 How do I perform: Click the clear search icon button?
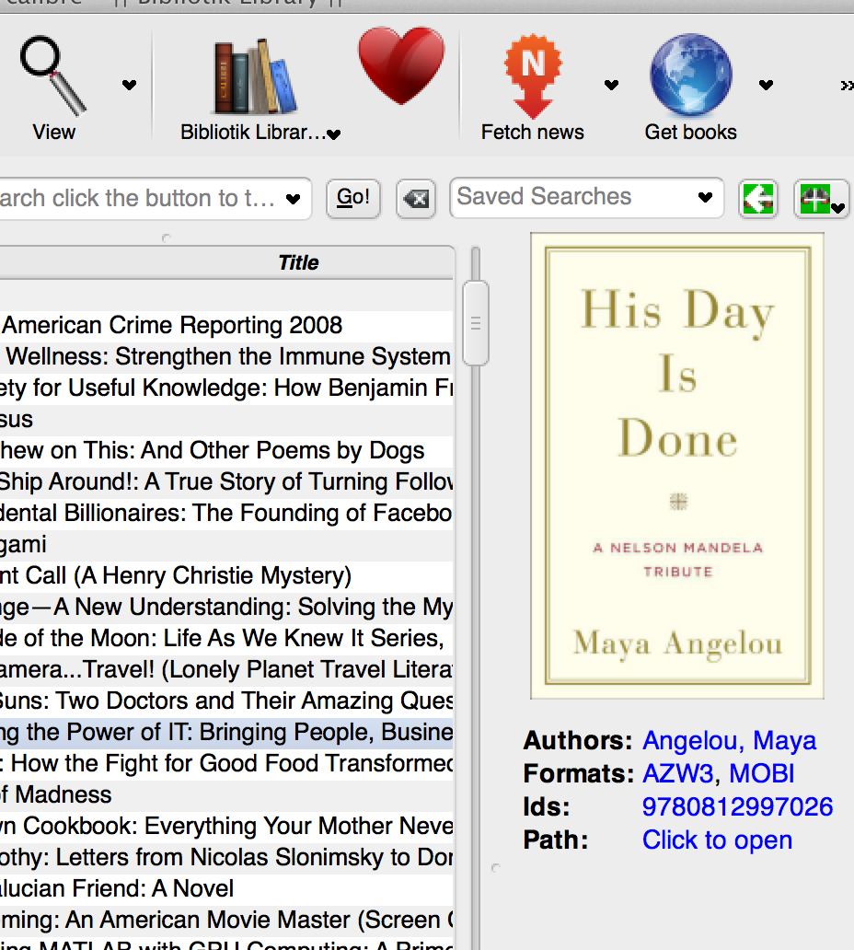(x=416, y=198)
